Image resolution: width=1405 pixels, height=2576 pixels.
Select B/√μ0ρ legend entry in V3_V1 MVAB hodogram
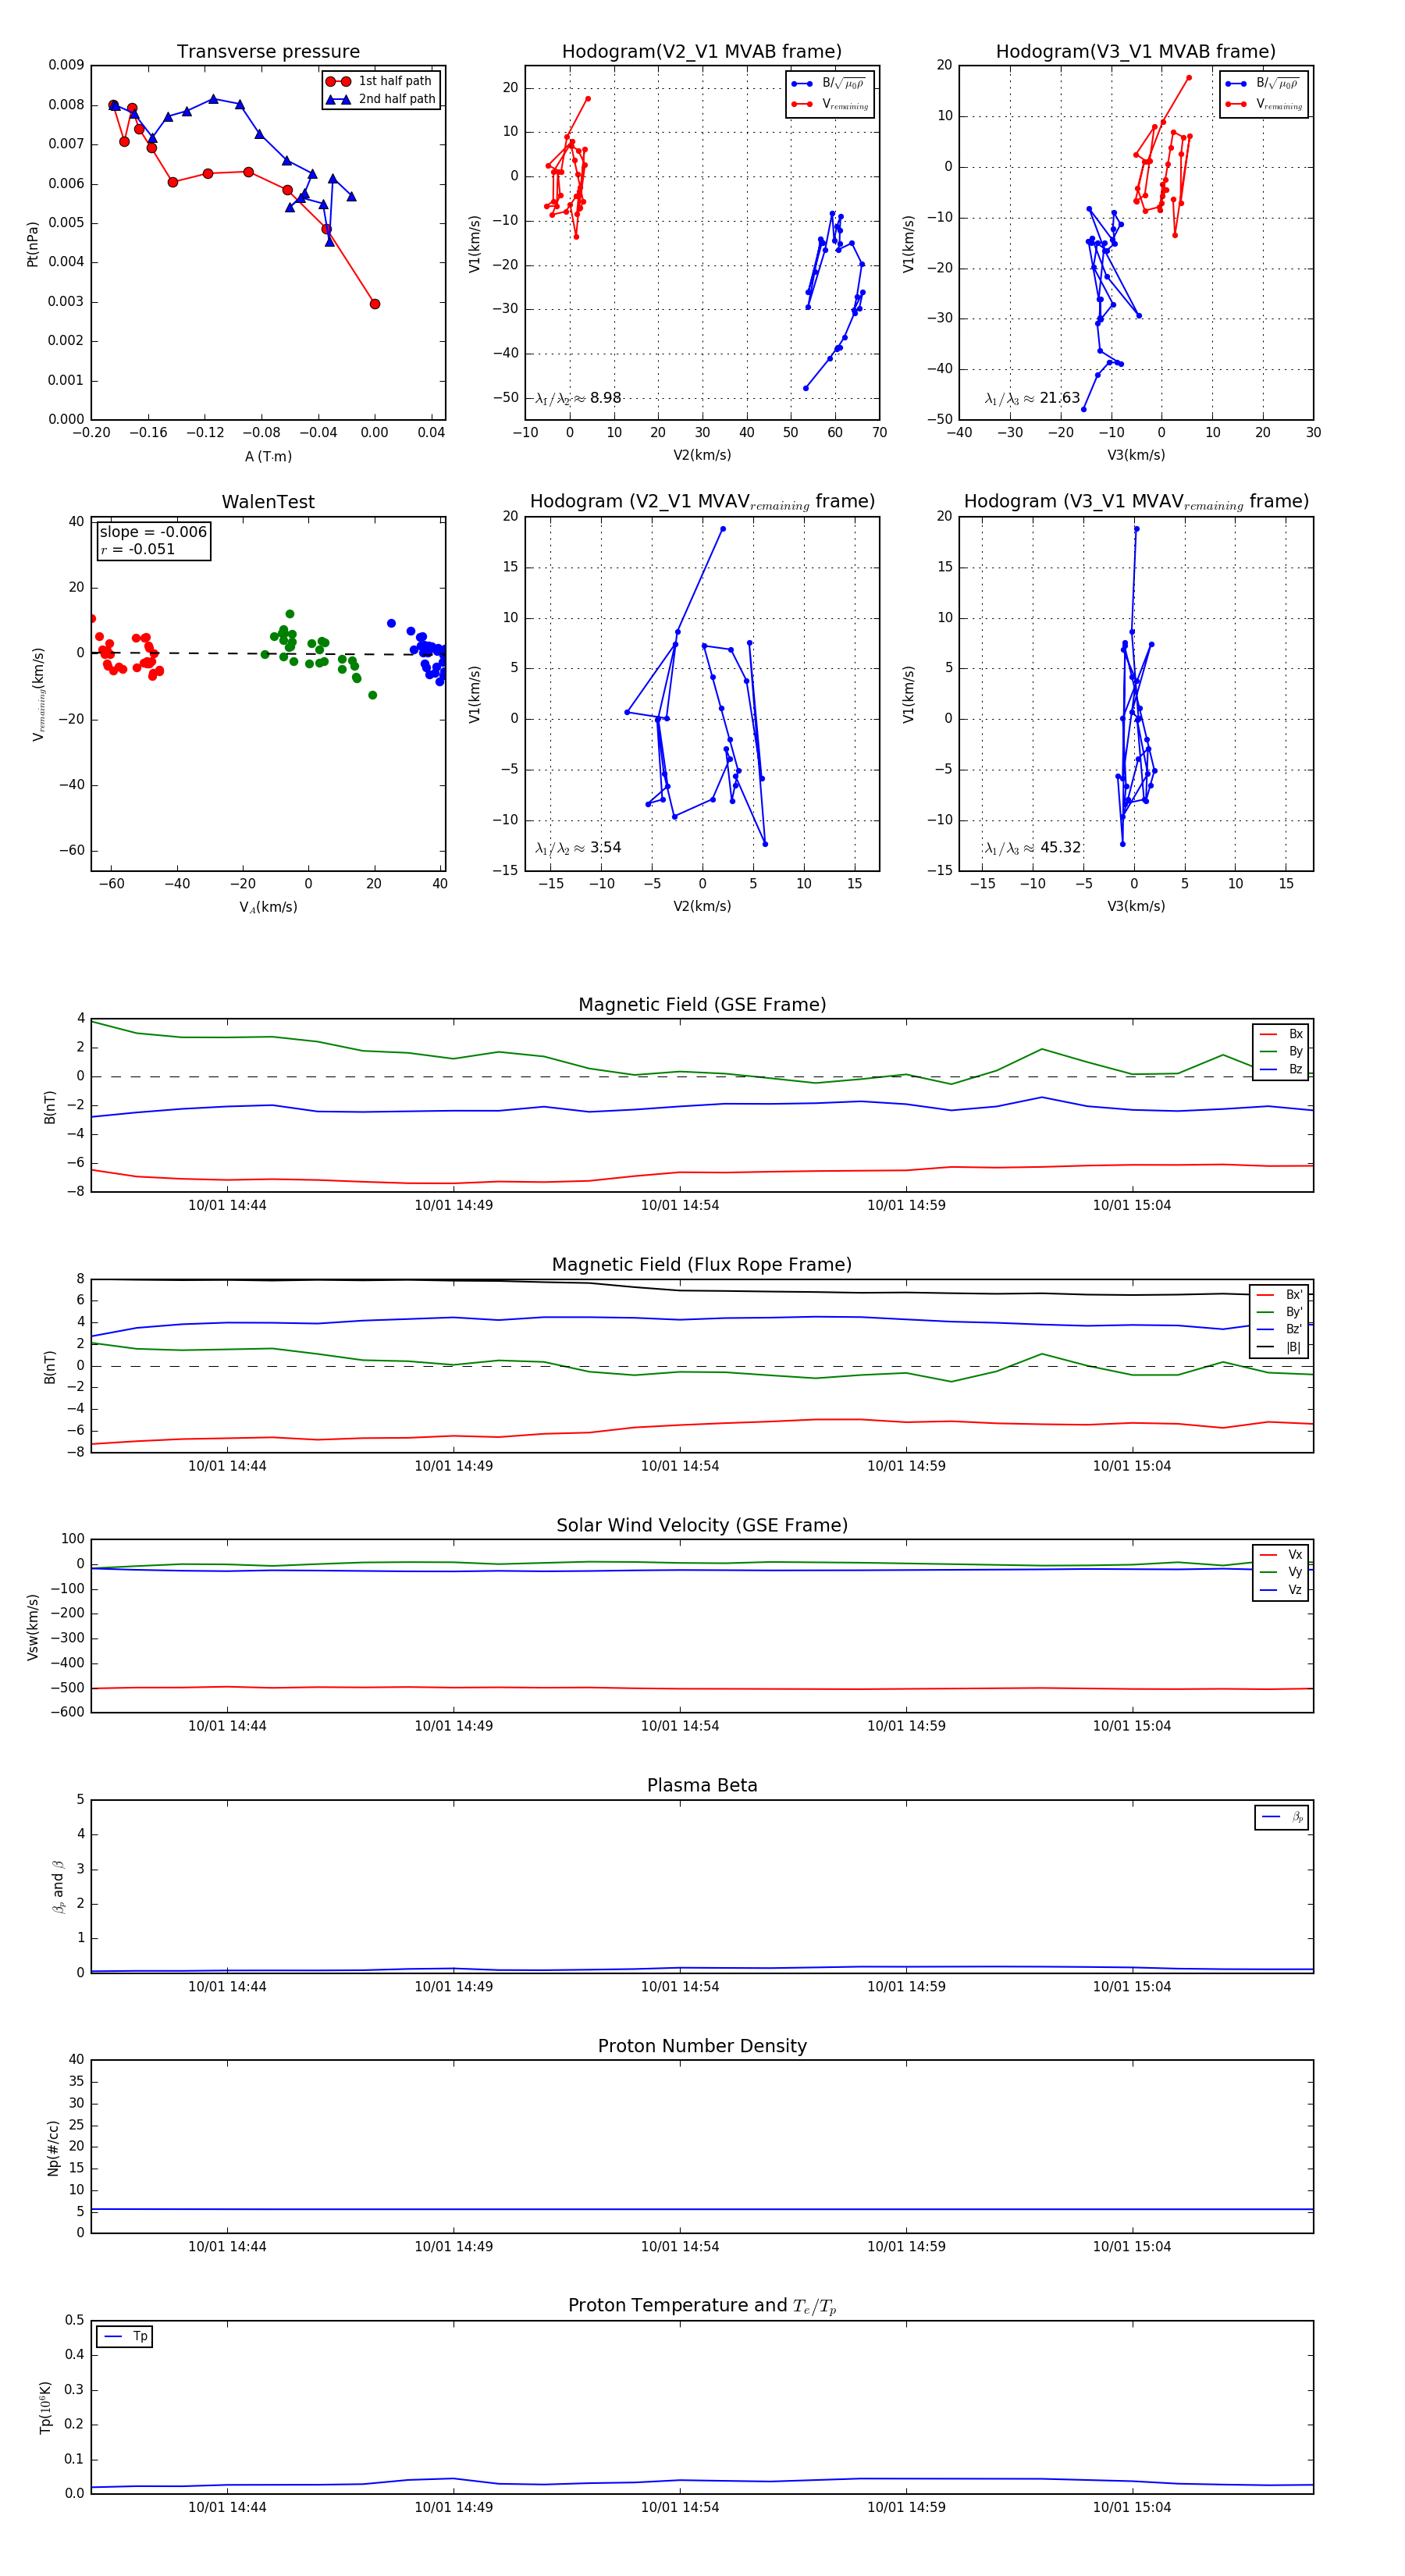[1262, 83]
